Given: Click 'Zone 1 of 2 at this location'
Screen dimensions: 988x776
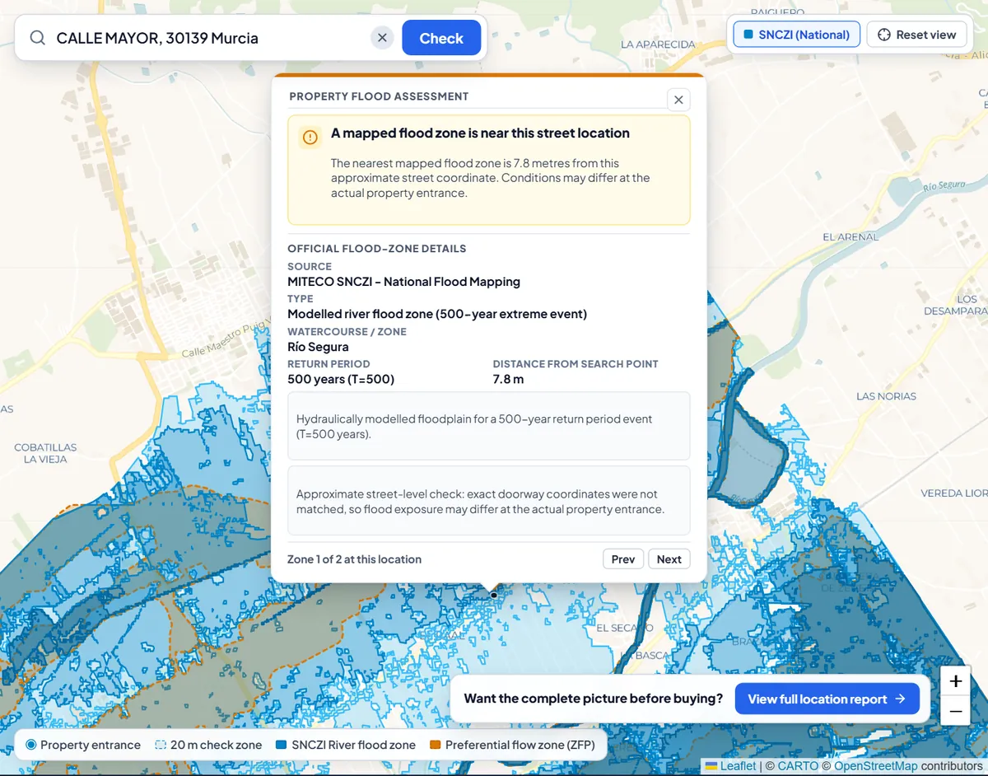Looking at the screenshot, I should (x=354, y=559).
